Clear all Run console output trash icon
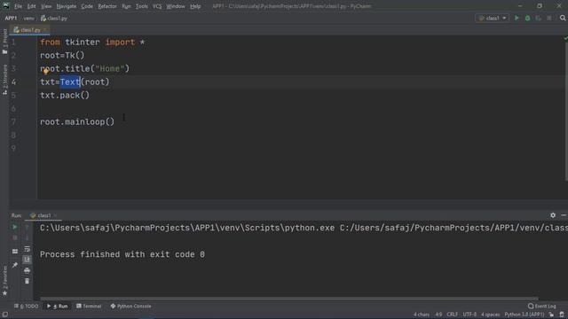 tap(27, 281)
